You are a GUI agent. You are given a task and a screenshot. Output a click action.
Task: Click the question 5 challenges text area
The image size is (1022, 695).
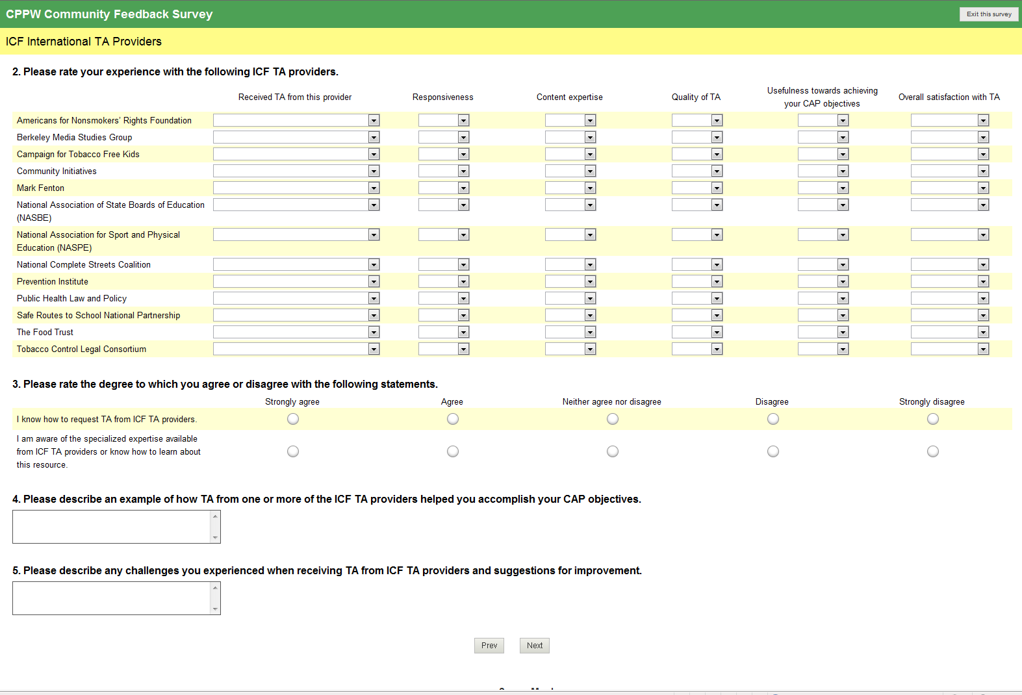112,598
